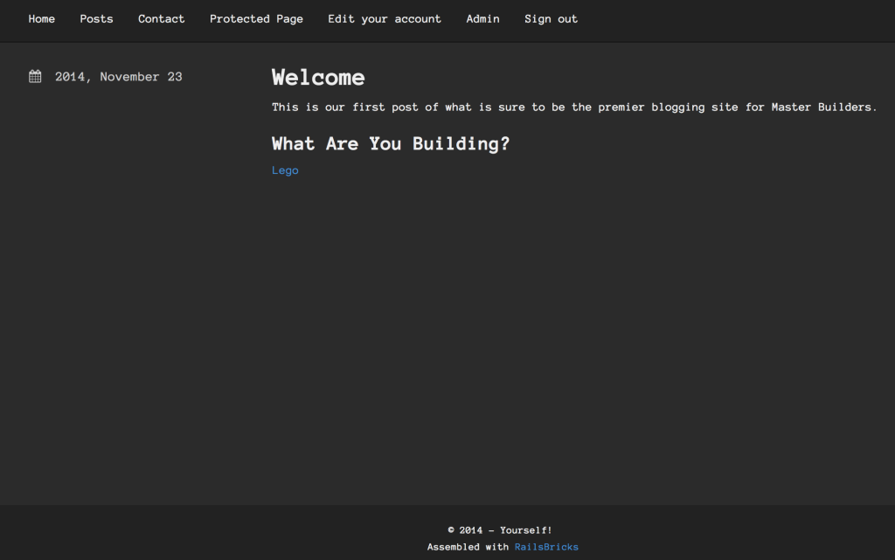Navigate to the Home page
This screenshot has width=895, height=560.
click(x=41, y=18)
